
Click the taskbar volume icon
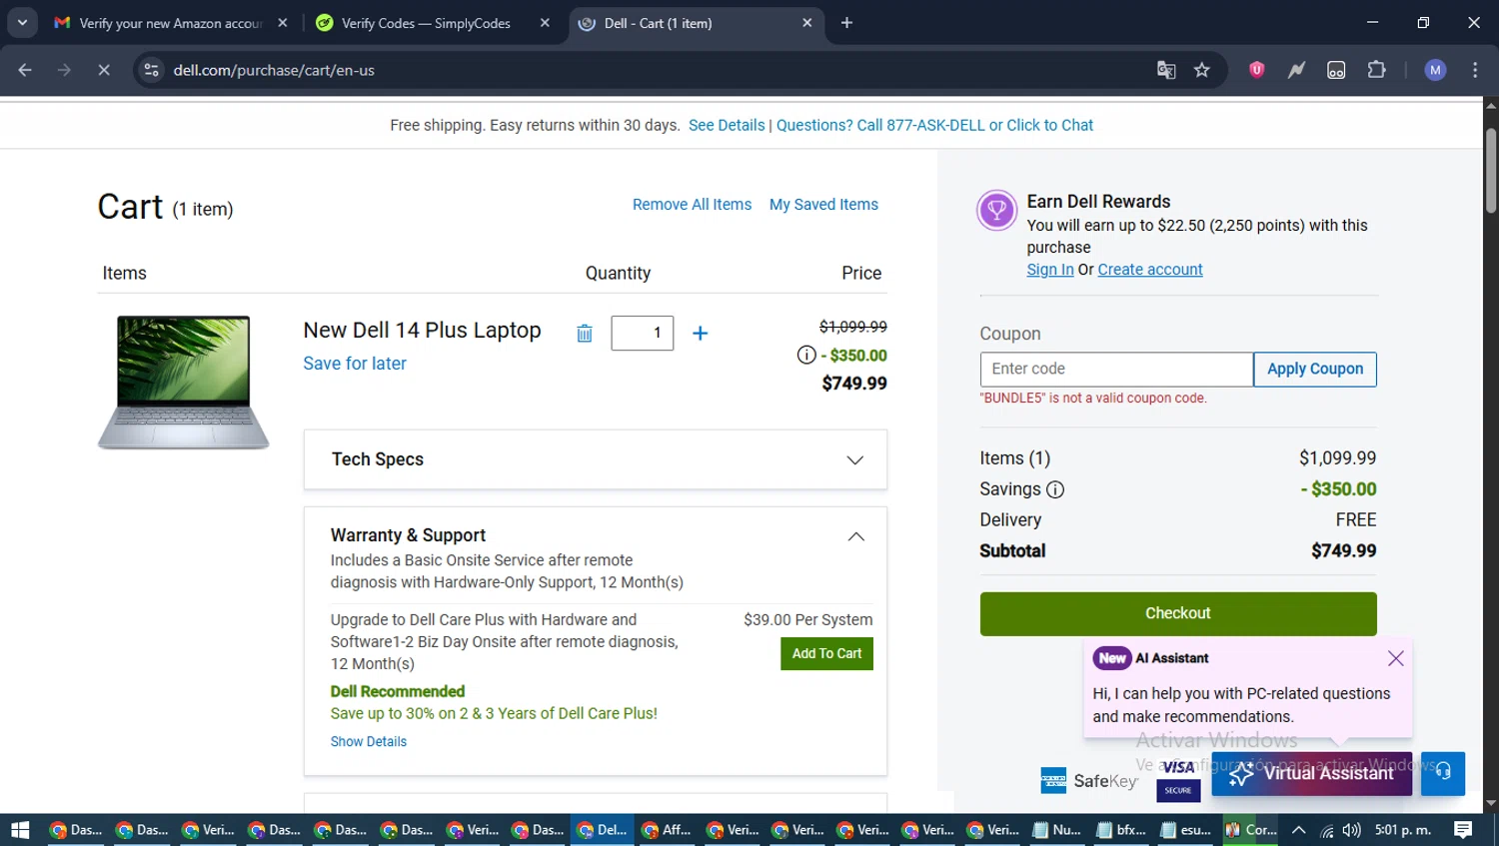pos(1352,830)
